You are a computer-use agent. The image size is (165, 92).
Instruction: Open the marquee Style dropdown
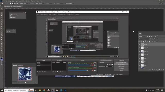[42, 4]
